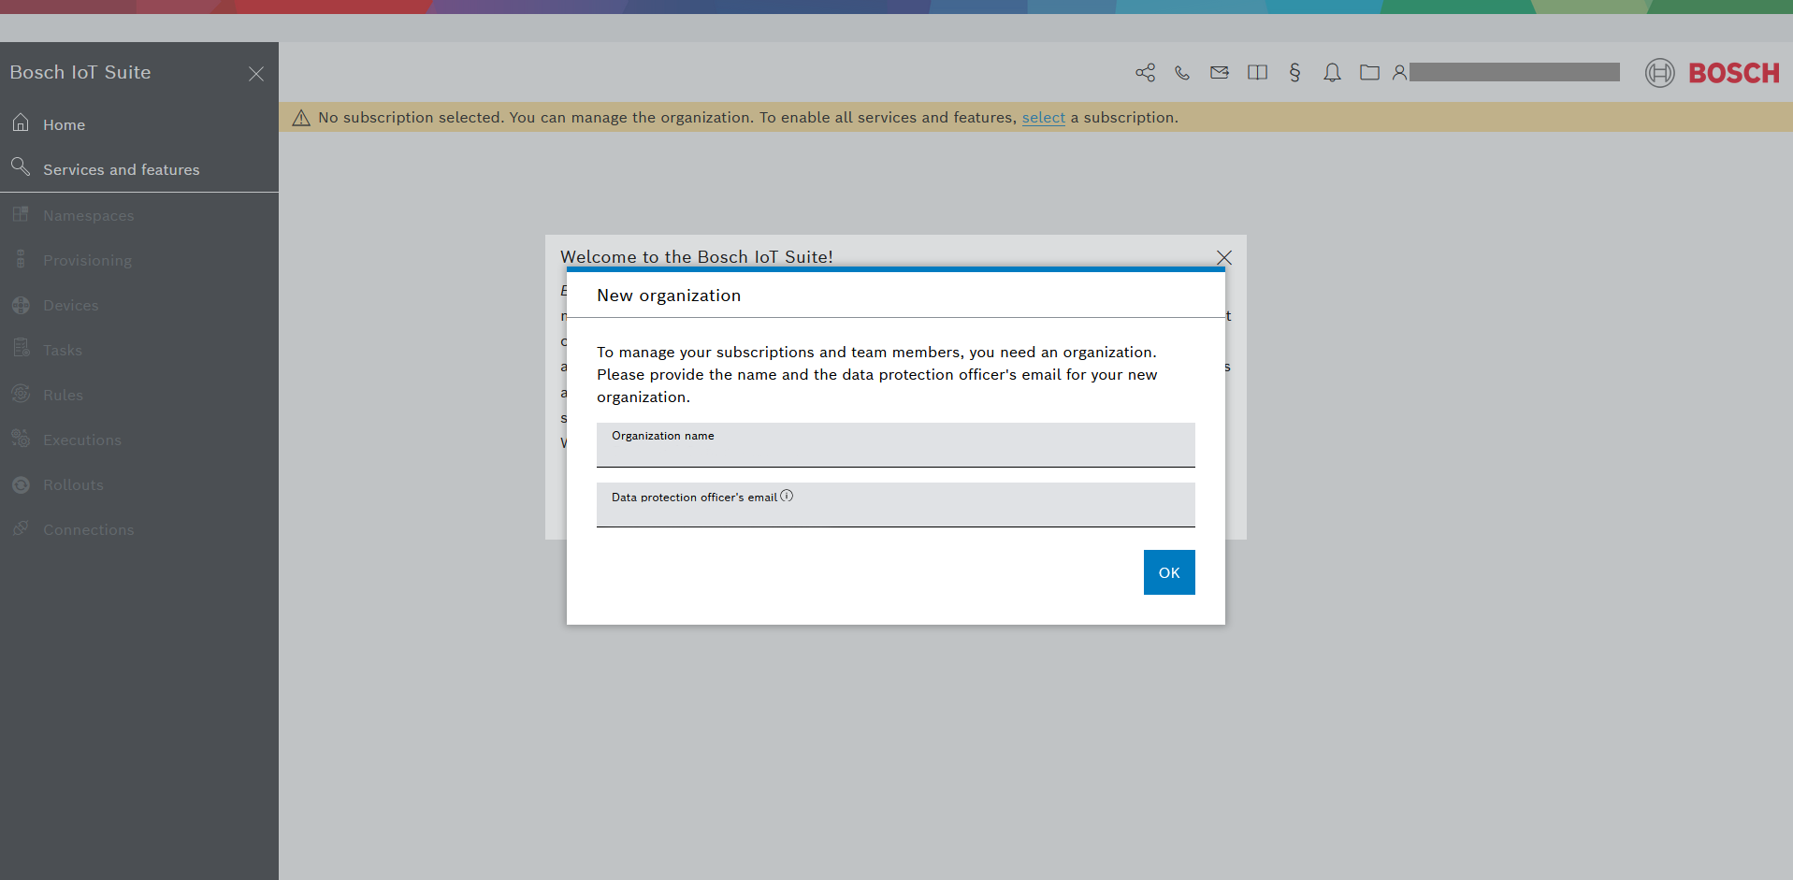Open the user profile icon
The height and width of the screenshot is (880, 1793).
pos(1399,72)
